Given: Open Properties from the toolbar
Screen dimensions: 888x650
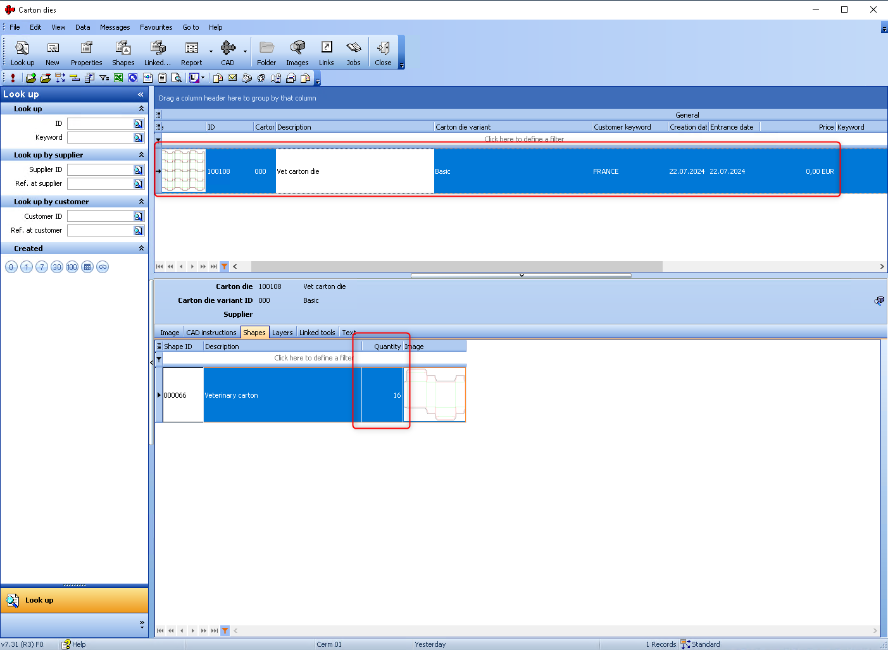Looking at the screenshot, I should click(86, 53).
